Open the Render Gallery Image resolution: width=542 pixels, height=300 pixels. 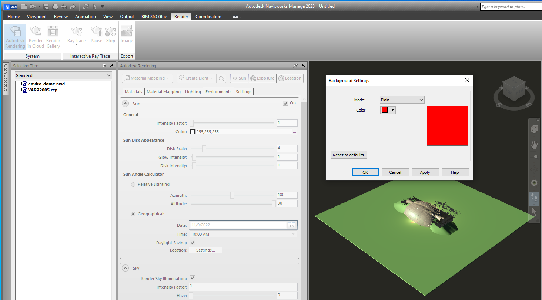point(53,37)
